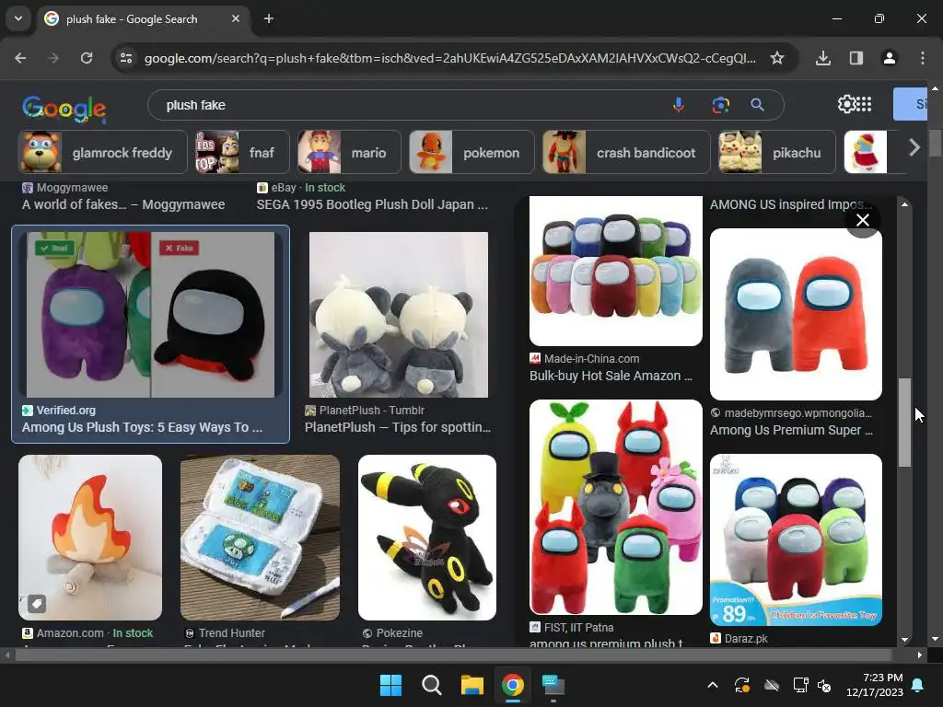Screen dimensions: 943x707
Task: Select the campfire plush thumbnail
Action: tap(90, 538)
